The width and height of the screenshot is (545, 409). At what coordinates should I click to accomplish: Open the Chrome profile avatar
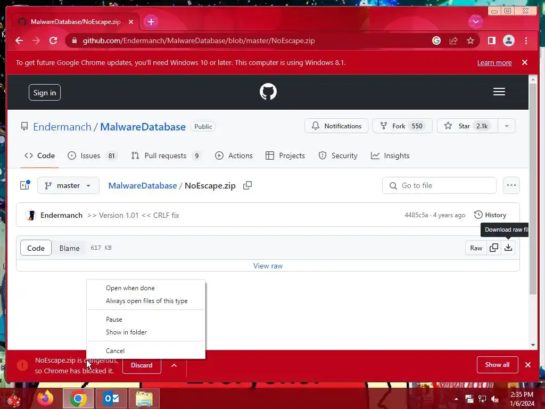click(x=508, y=40)
